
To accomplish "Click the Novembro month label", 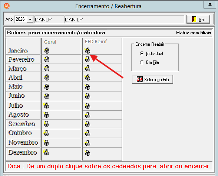I will [23, 142].
